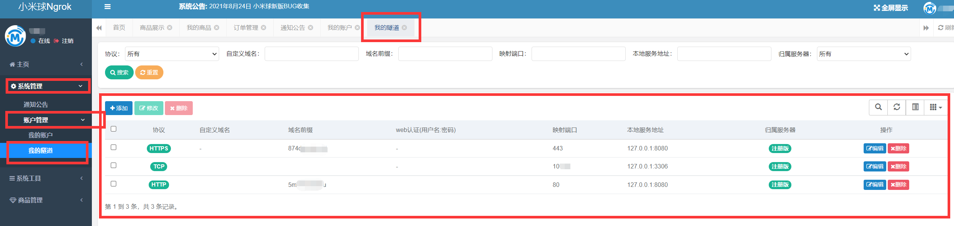
Task: Click the blue 添加 button
Action: click(119, 108)
